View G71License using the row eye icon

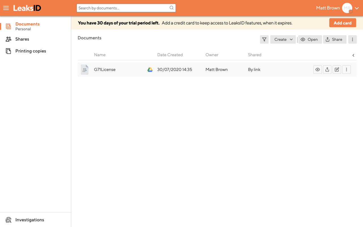pyautogui.click(x=318, y=70)
